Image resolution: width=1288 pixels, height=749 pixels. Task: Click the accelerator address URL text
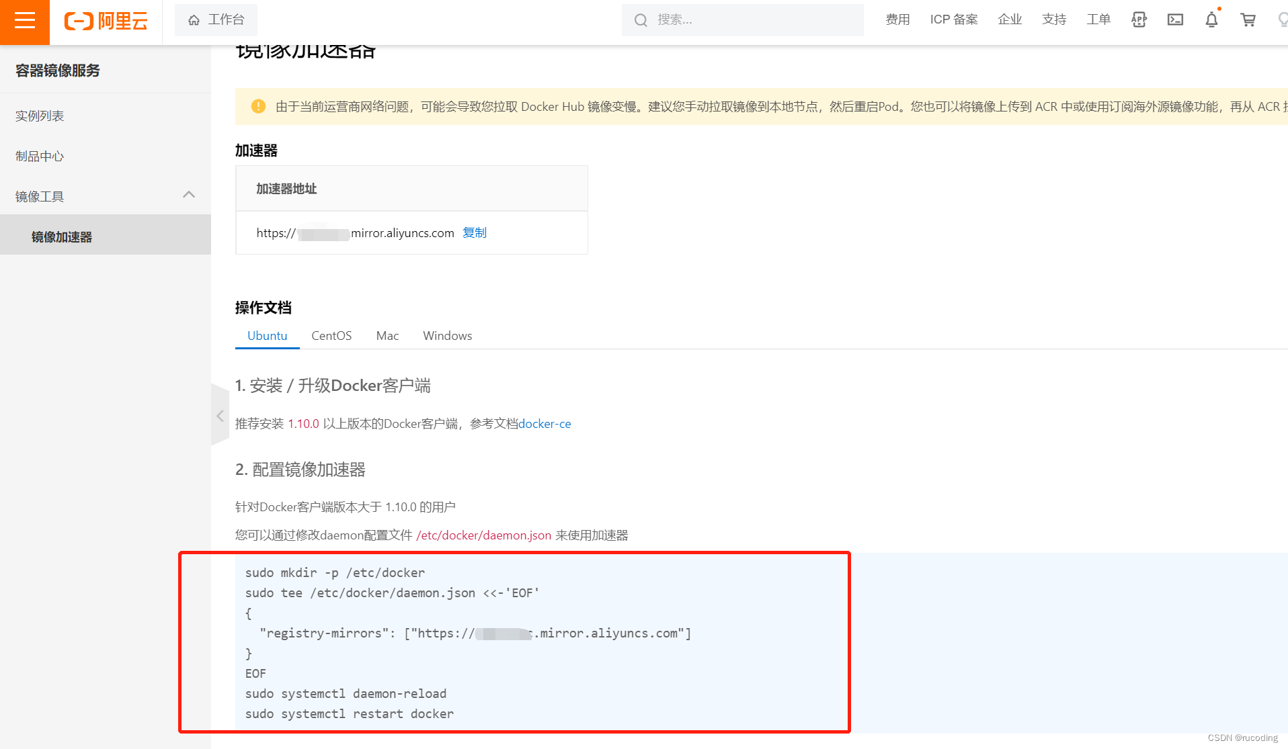[x=355, y=232]
